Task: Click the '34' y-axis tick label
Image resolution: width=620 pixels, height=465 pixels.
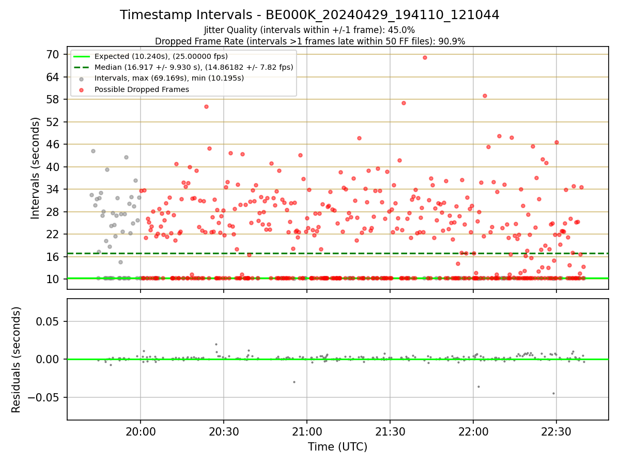Action: [53, 189]
